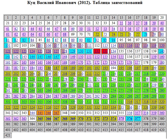Go to the page 186 link
Screen dimensions: 167x139
(48, 68)
